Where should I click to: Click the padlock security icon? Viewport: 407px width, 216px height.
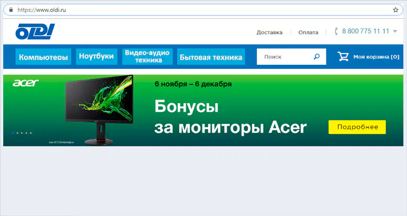[x=11, y=10]
